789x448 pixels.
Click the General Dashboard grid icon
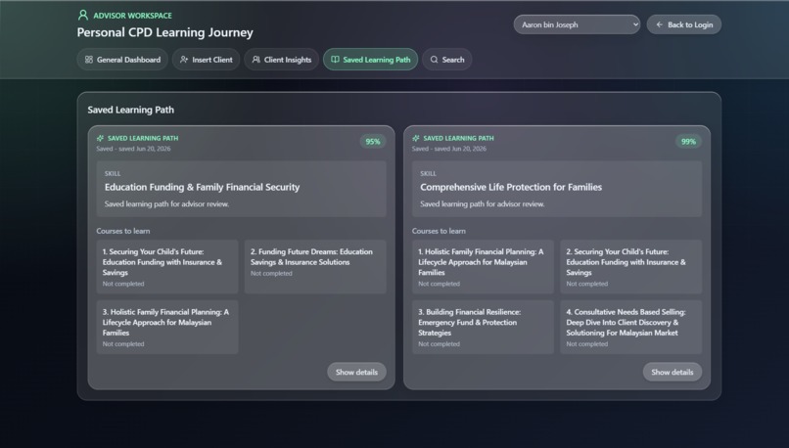coord(88,60)
